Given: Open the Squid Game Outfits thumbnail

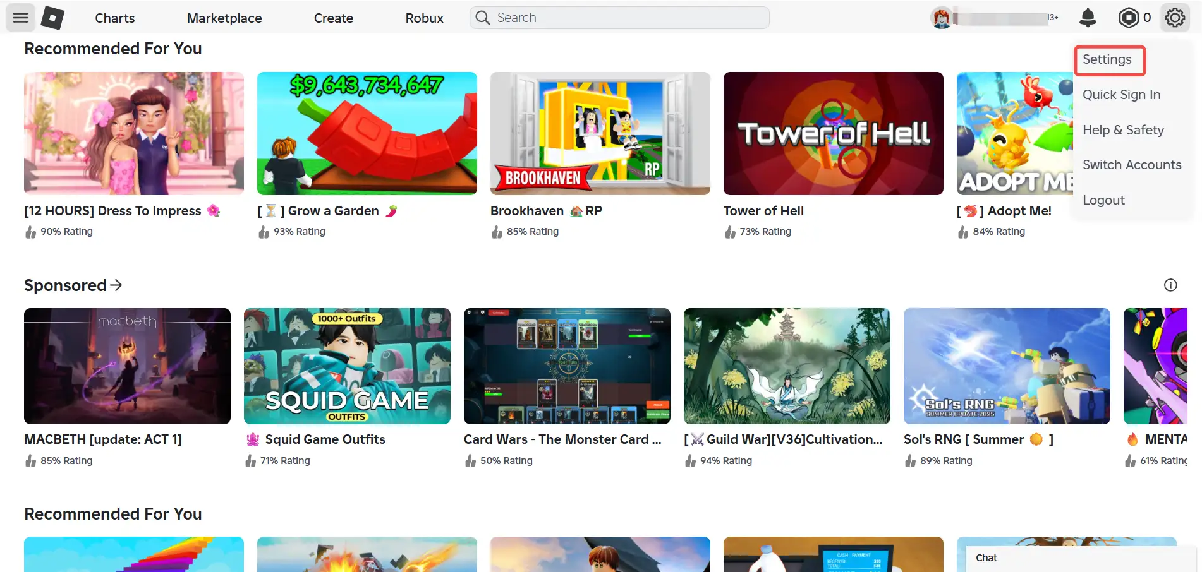Looking at the screenshot, I should point(347,366).
